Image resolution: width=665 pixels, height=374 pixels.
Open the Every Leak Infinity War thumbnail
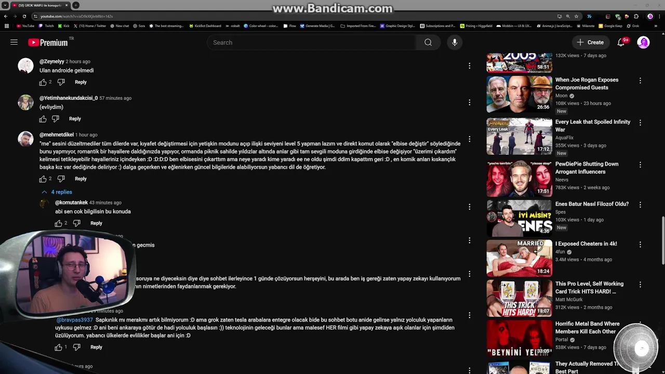point(519,136)
